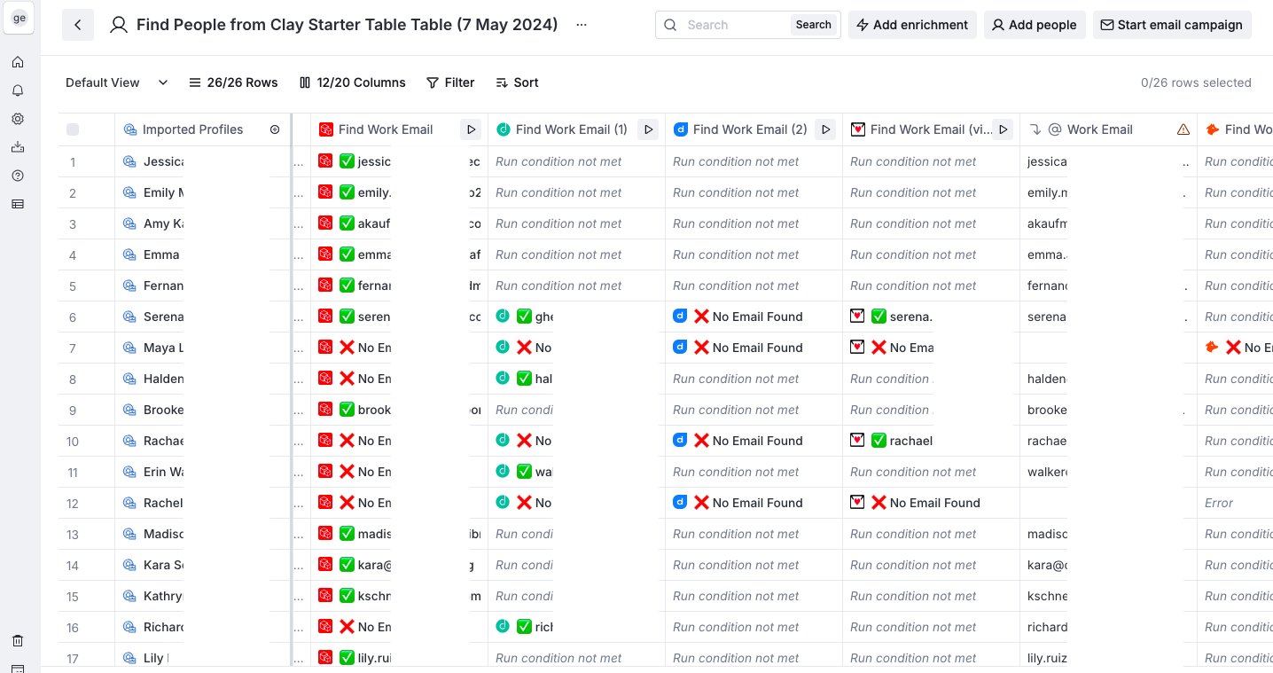The height and width of the screenshot is (673, 1273).
Task: Open notifications via the bell icon
Action: click(x=18, y=90)
